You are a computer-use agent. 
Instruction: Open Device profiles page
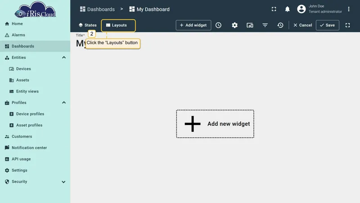click(35, 114)
